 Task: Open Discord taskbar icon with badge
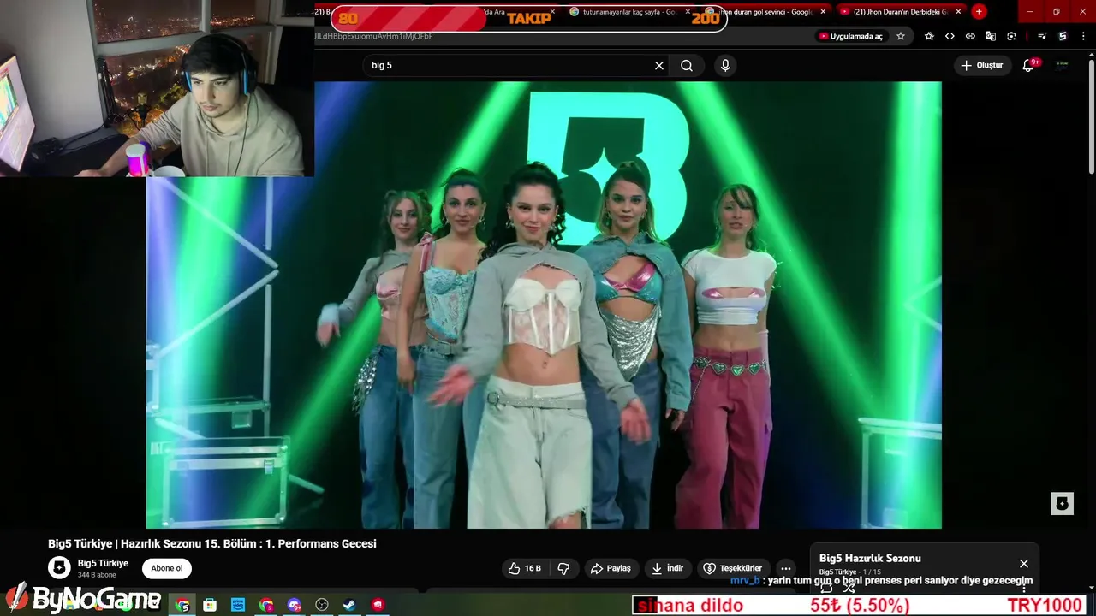click(x=294, y=605)
